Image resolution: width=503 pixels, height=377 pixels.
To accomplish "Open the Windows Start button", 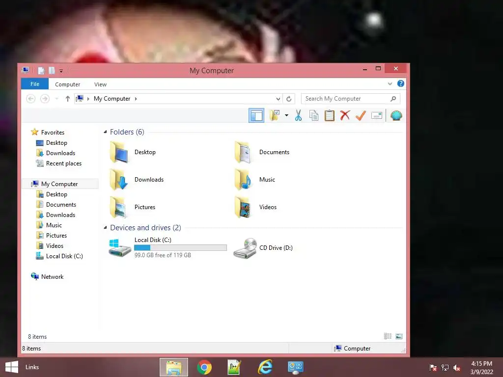I will pos(12,367).
